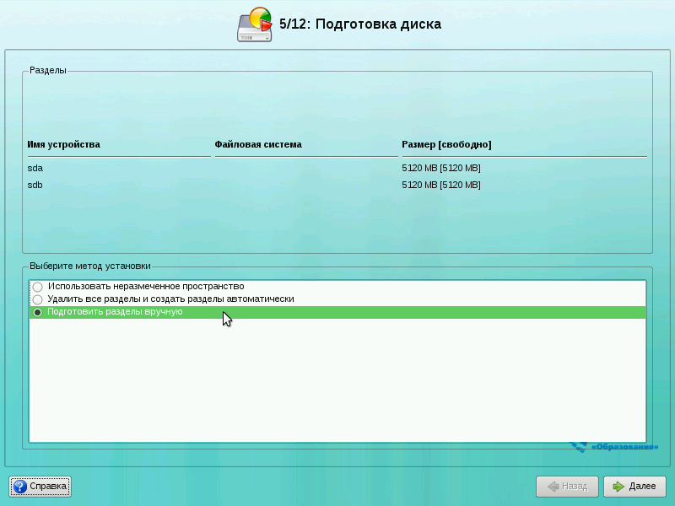Go back using the Назад button
This screenshot has width=675, height=506.
coord(567,487)
